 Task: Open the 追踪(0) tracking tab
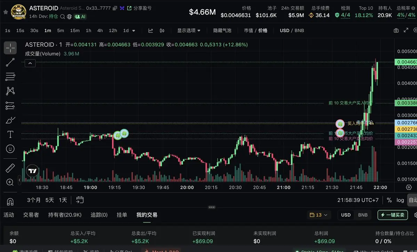pos(99,215)
